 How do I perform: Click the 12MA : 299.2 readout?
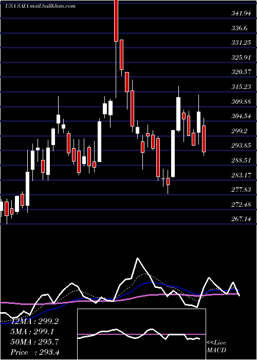click(34, 321)
